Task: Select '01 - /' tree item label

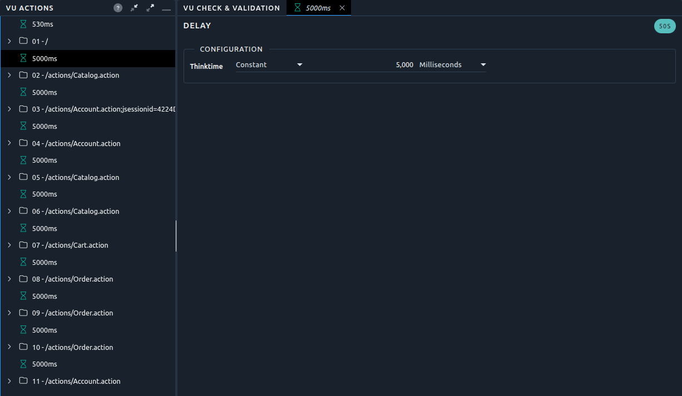Action: coord(41,41)
